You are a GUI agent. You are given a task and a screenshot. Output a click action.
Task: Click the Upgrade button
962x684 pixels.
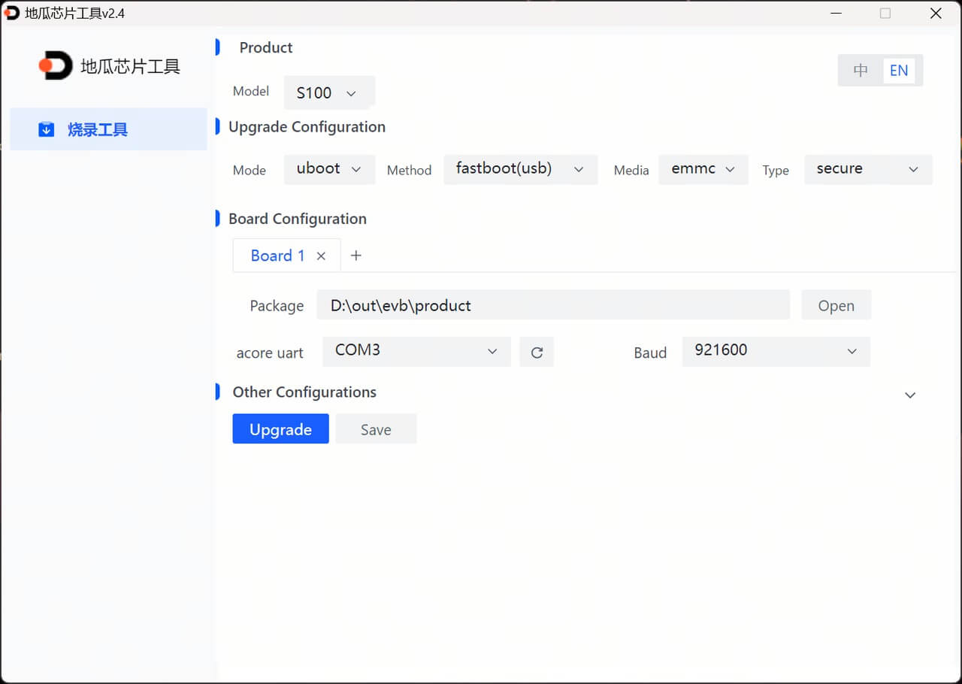point(280,429)
